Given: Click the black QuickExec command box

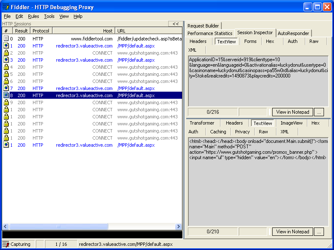Looking at the screenshot, I should 92,235.
